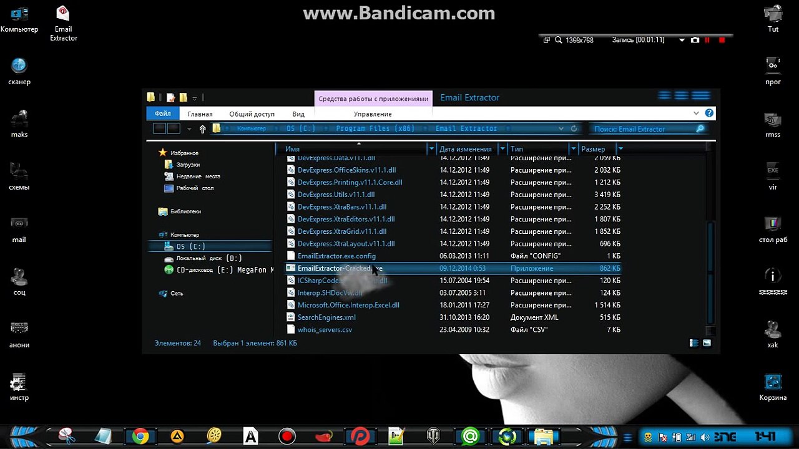Open the volume speaker tray icon

[704, 437]
